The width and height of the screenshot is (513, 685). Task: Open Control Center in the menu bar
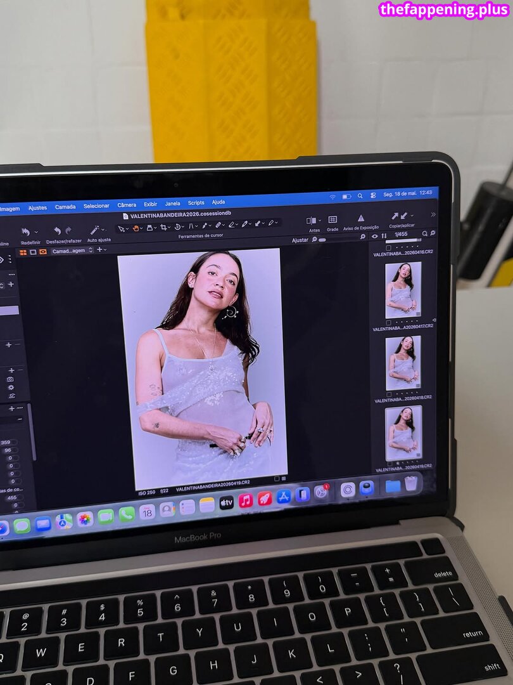(x=373, y=195)
